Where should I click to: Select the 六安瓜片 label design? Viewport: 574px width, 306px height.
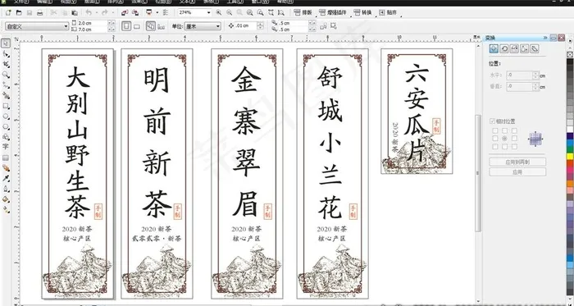417,111
